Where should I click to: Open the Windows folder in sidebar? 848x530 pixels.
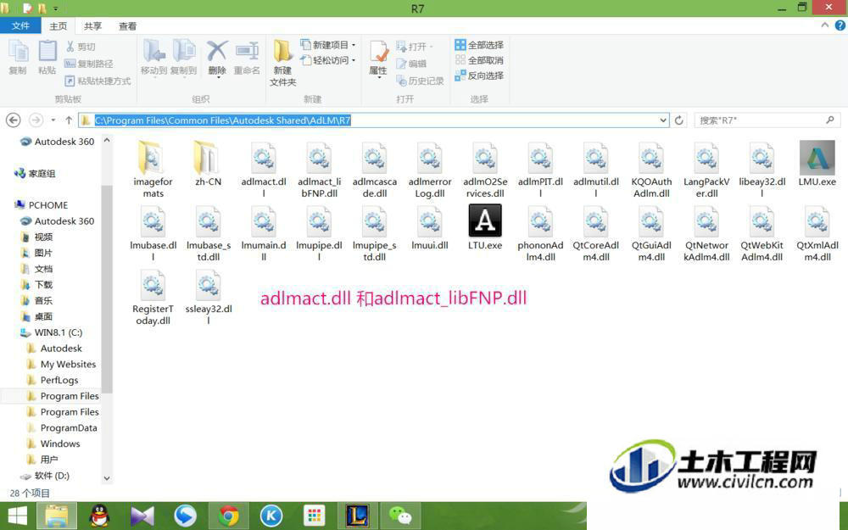coord(53,444)
